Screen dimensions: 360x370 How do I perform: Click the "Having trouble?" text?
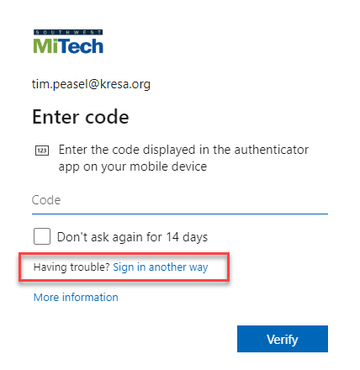(71, 267)
